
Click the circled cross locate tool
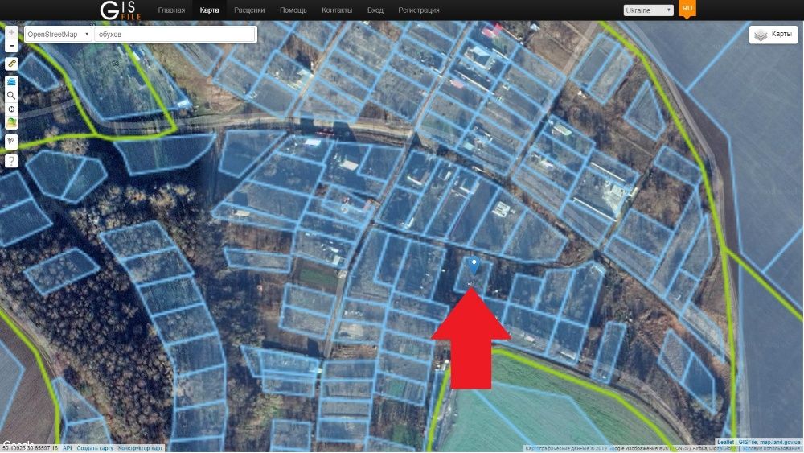click(11, 109)
